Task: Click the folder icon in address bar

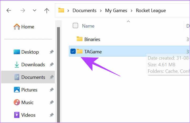Action: point(61,10)
